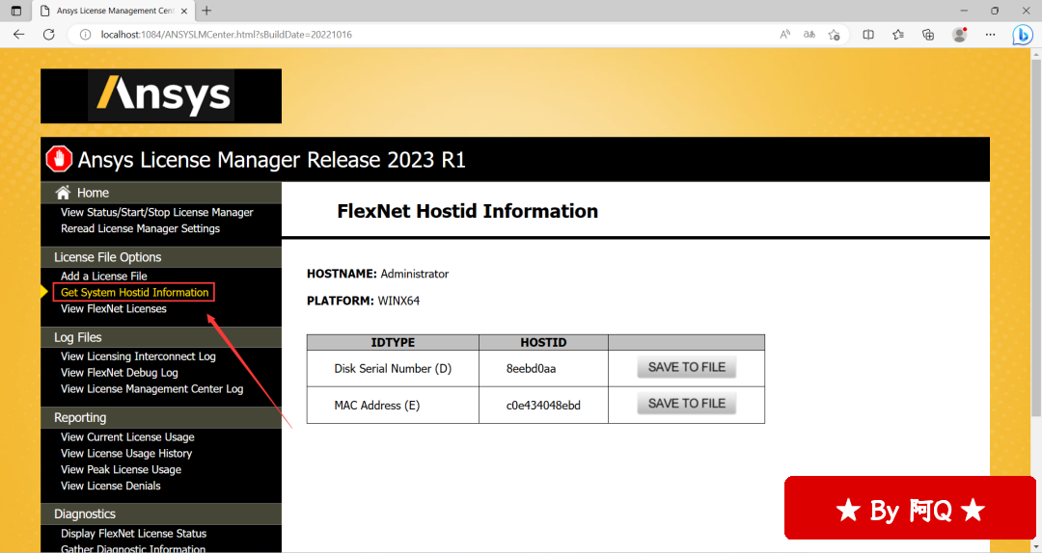Click the IDTYPE column header
This screenshot has width=1042, height=553.
tap(393, 343)
